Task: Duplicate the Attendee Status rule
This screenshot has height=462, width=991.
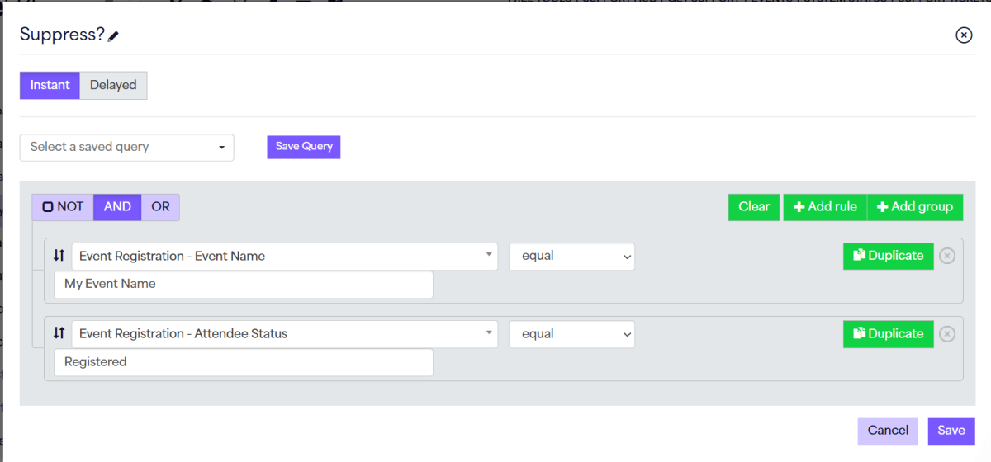Action: tap(888, 333)
